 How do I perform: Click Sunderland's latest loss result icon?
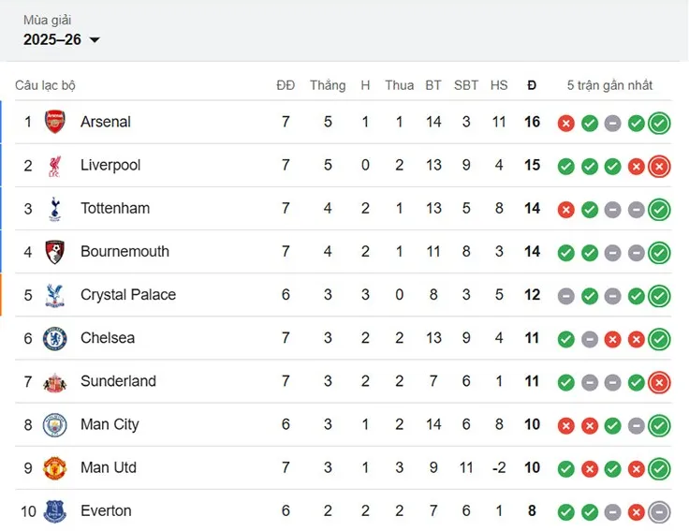point(659,382)
